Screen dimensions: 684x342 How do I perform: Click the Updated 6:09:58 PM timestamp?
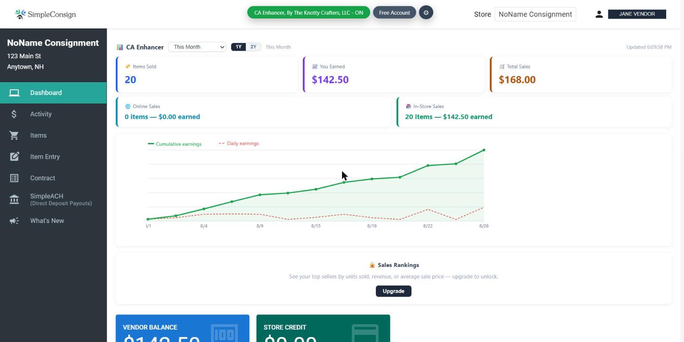(649, 47)
